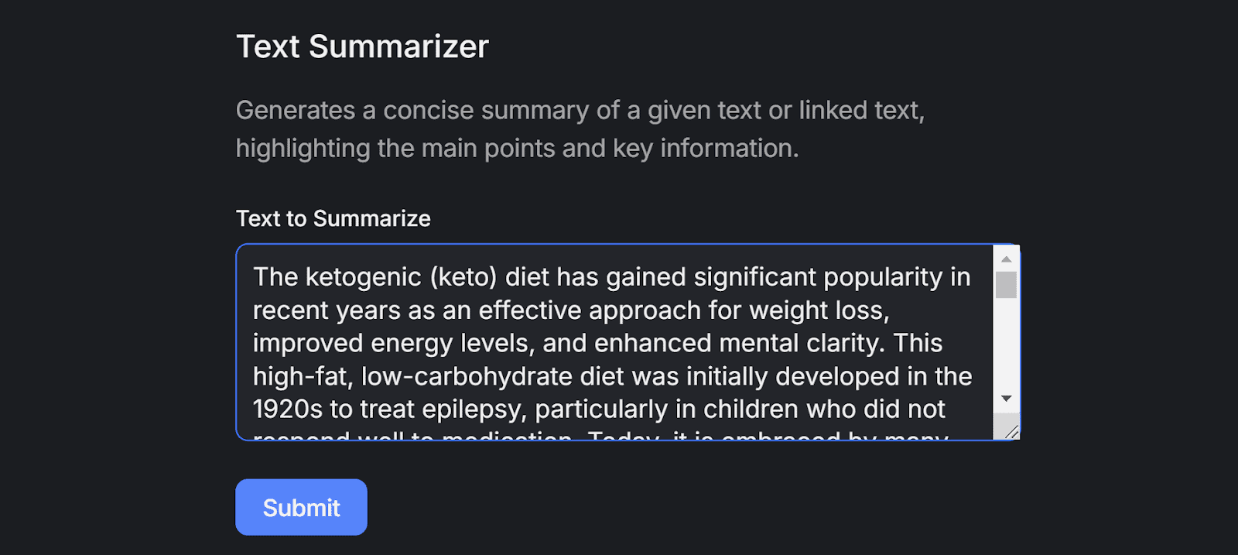Click the scrollbar thumb of the text box

point(1006,285)
